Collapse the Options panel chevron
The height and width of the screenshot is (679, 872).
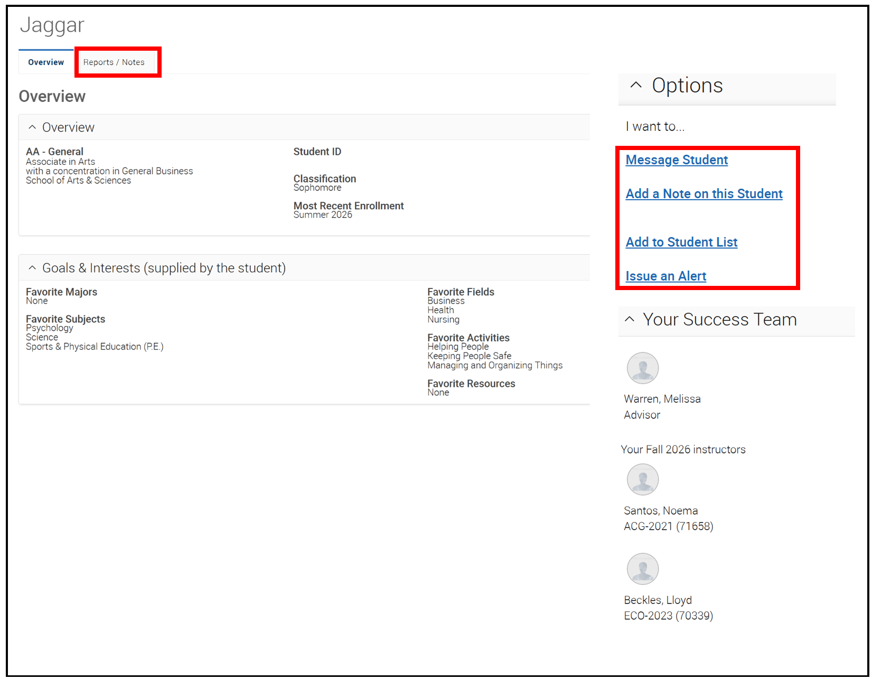point(636,85)
